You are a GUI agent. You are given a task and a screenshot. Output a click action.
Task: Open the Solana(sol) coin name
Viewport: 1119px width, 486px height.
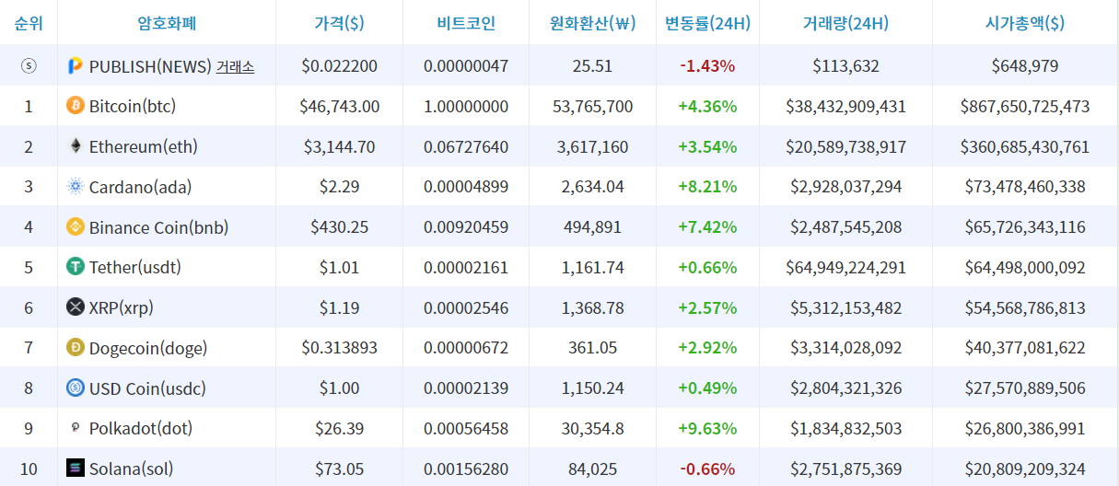click(132, 469)
